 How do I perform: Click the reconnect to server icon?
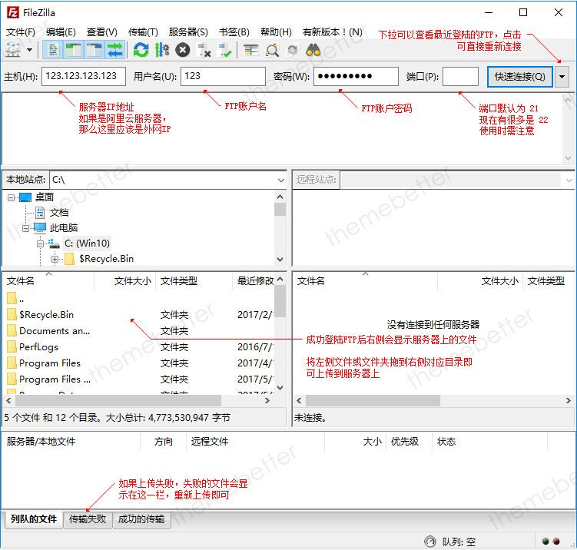click(x=225, y=50)
